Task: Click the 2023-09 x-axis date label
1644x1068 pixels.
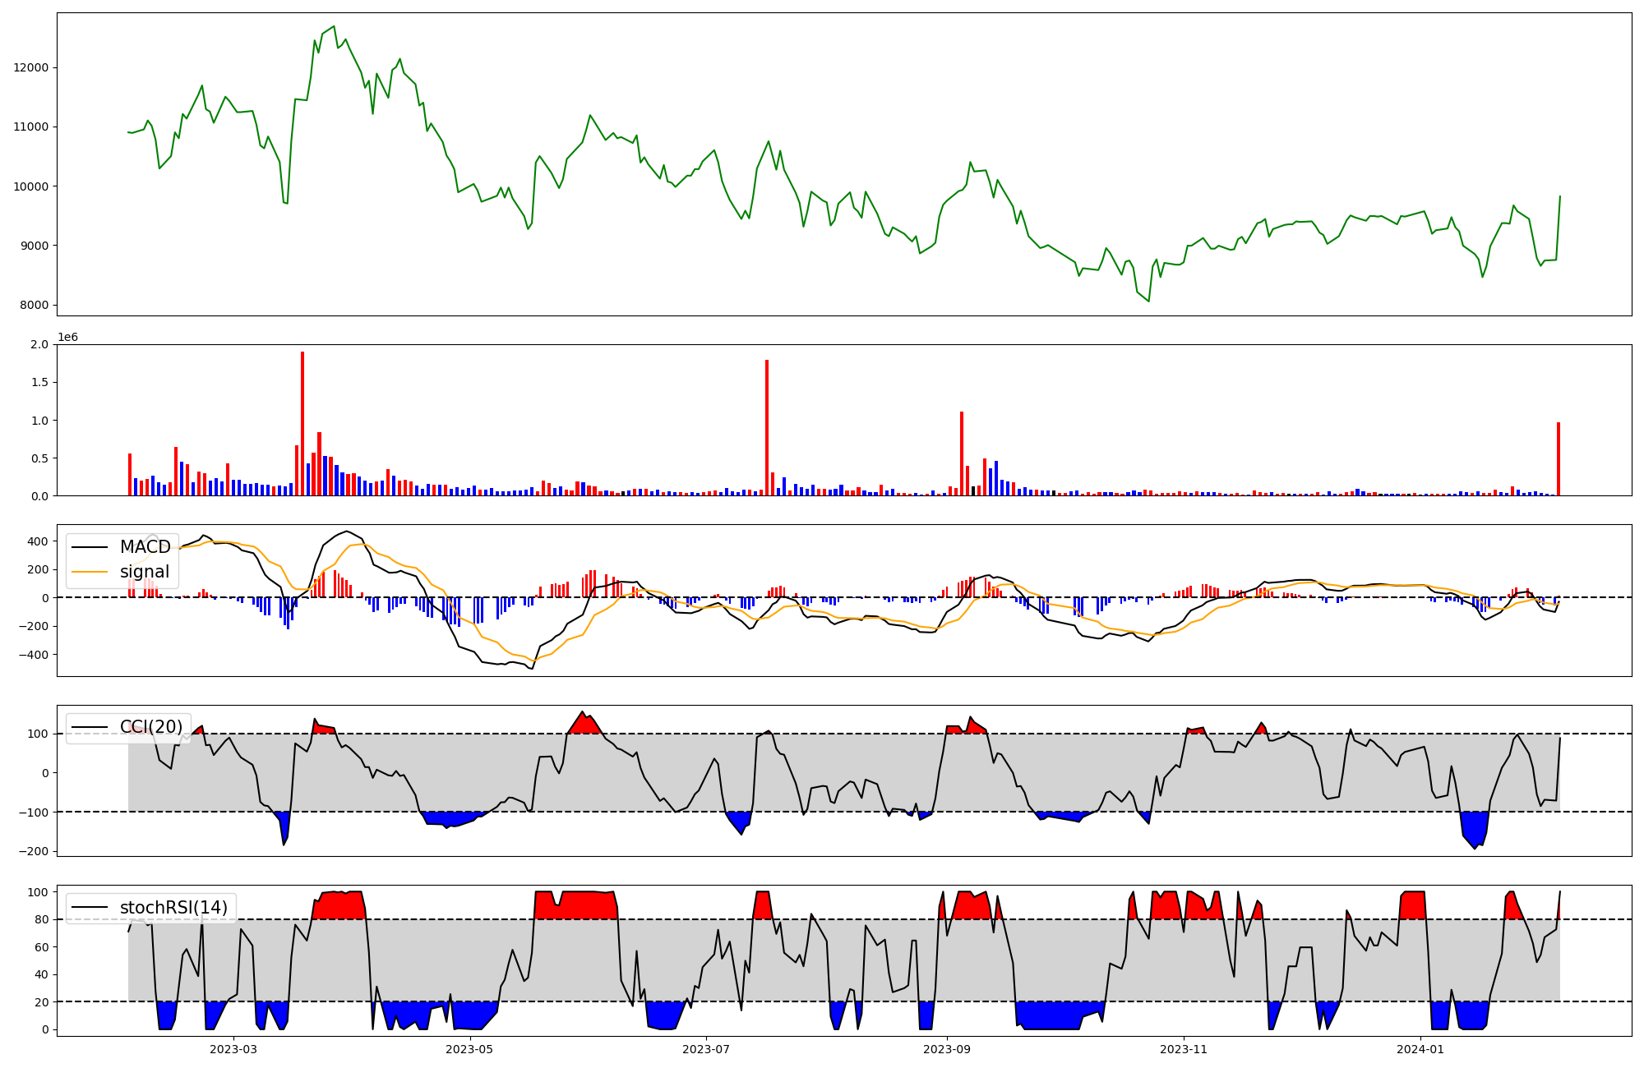Action: pos(948,1049)
